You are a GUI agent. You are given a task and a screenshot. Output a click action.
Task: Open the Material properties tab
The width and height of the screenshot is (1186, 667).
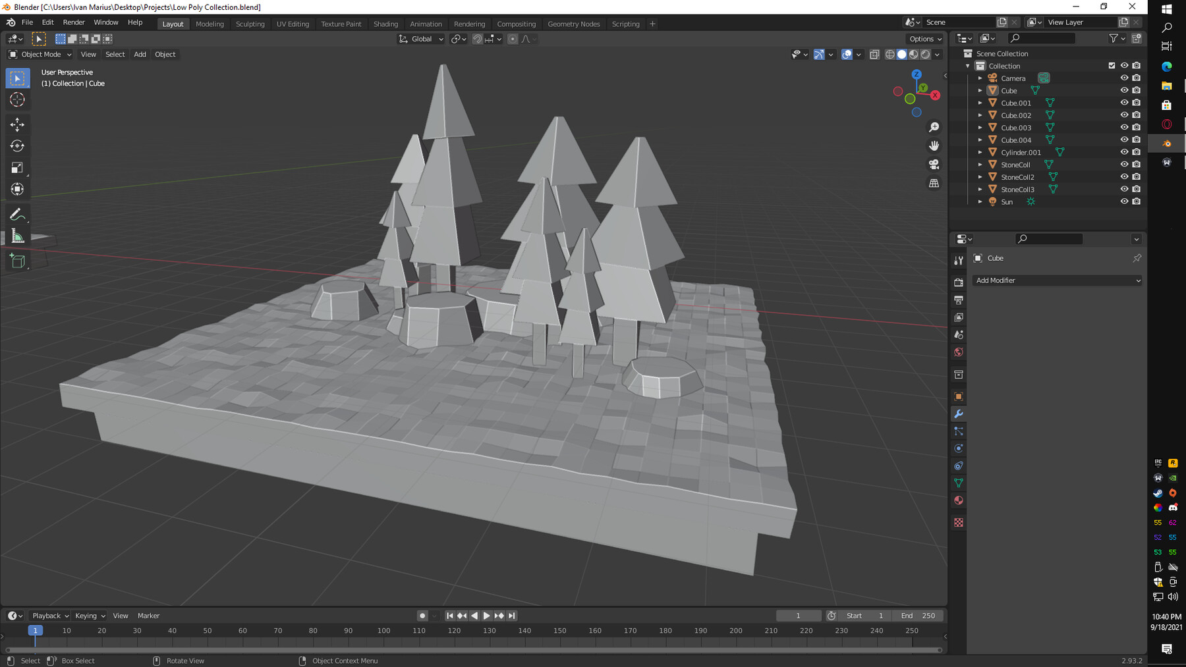[959, 500]
